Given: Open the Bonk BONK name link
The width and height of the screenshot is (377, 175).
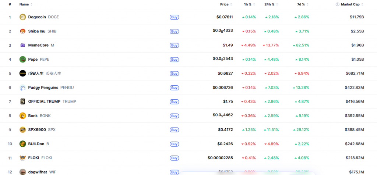Looking at the screenshot, I should click(39, 116).
